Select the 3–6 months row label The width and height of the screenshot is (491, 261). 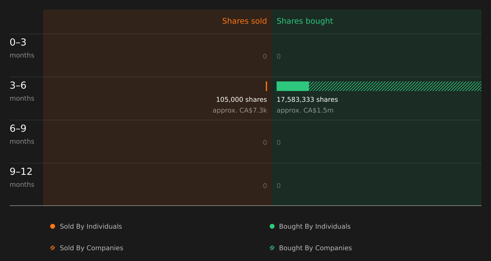[22, 91]
